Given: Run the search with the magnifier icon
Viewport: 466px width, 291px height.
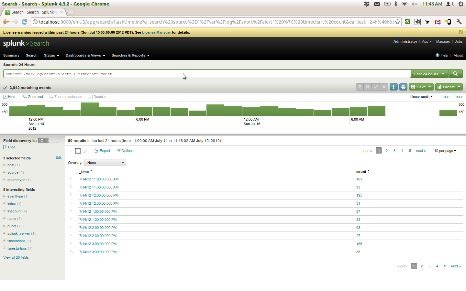Looking at the screenshot, I should (x=455, y=74).
